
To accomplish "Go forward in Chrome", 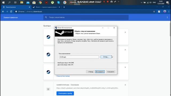I will coord(7,11).
